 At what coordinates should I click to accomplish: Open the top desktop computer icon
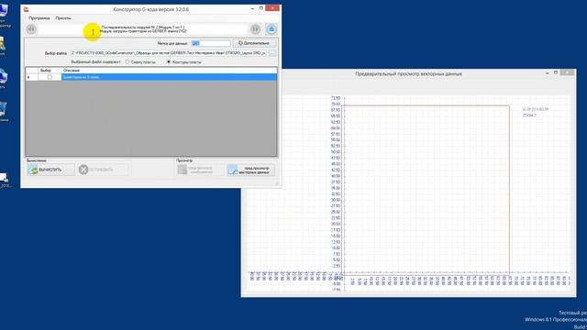(4, 15)
